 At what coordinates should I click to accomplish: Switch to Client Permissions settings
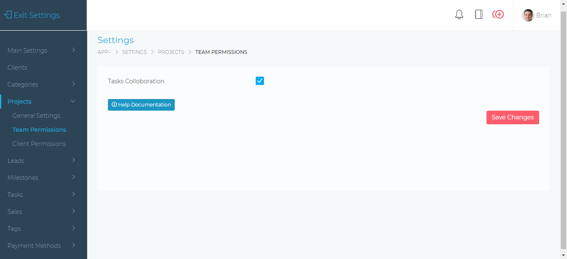coord(39,143)
